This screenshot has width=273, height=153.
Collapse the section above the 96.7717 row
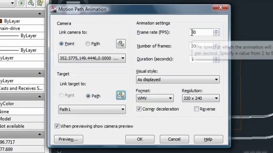pyautogui.click(x=40, y=134)
